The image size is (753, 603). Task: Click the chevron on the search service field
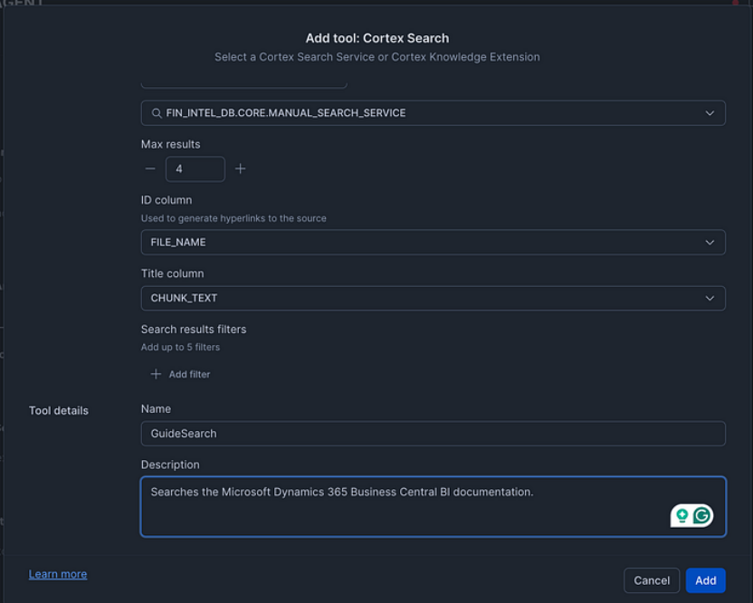point(711,112)
